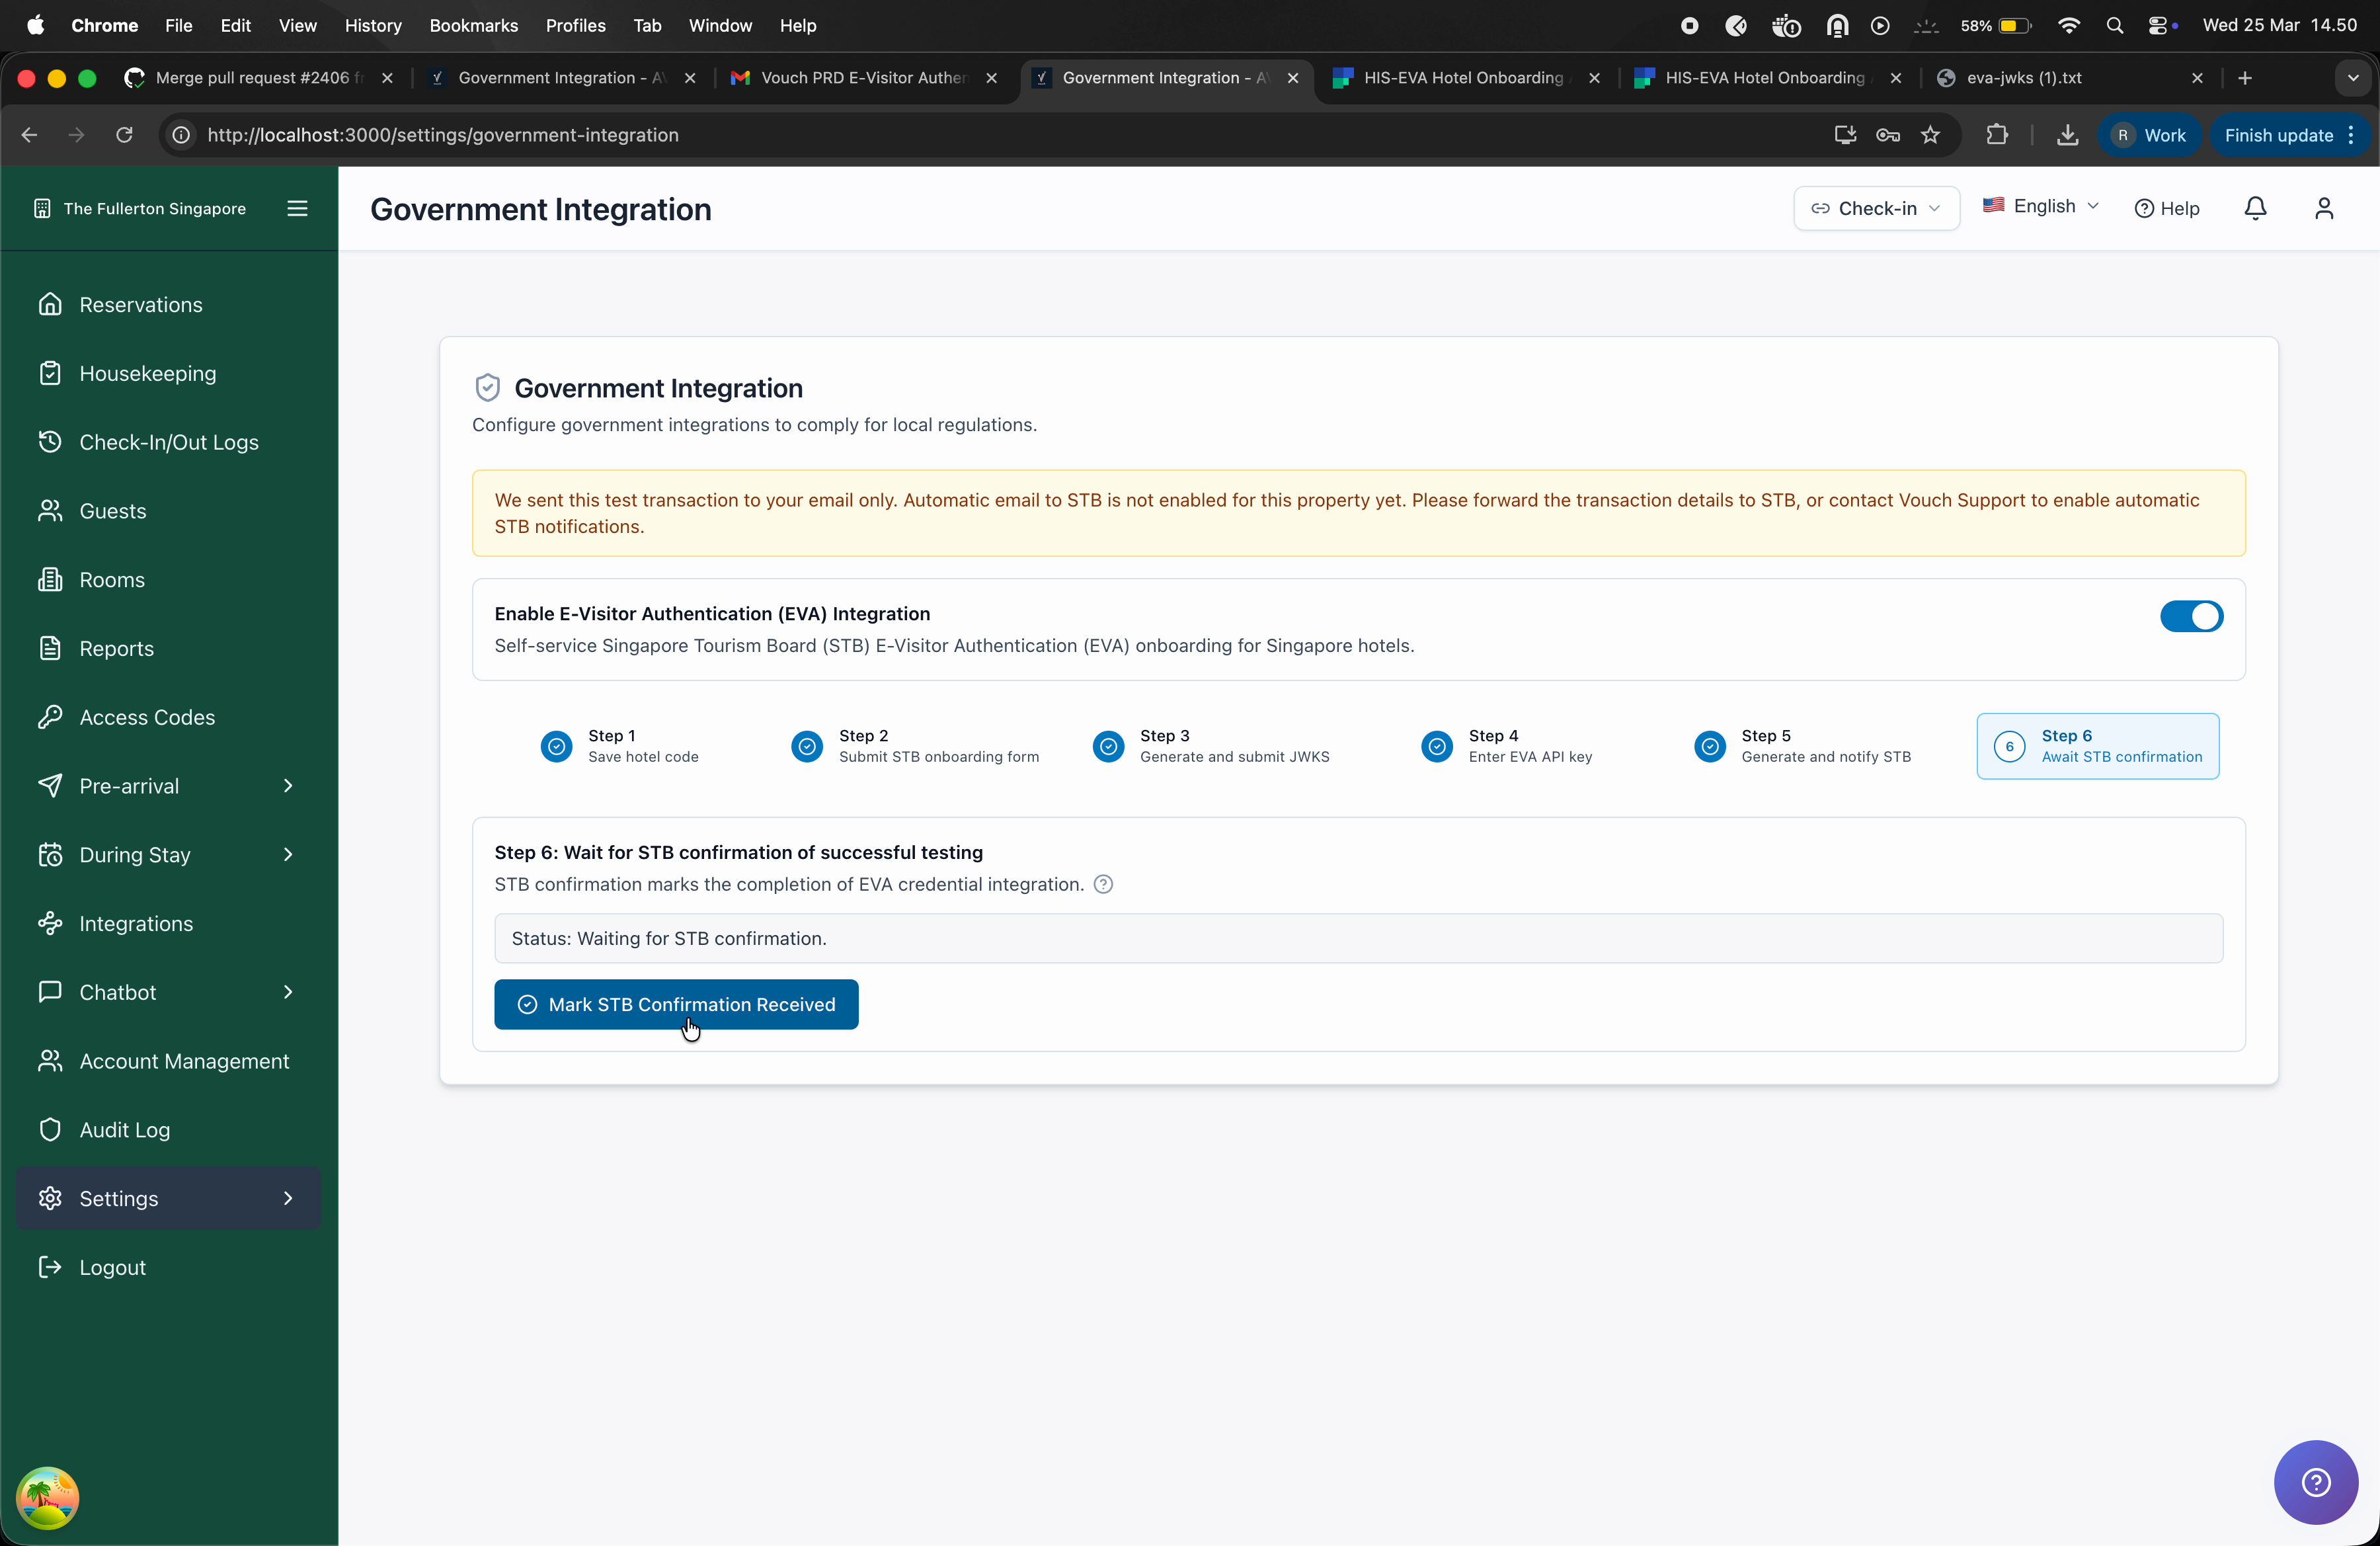Viewport: 2380px width, 1546px height.
Task: Open the notifications bell icon
Action: pyautogui.click(x=2255, y=208)
